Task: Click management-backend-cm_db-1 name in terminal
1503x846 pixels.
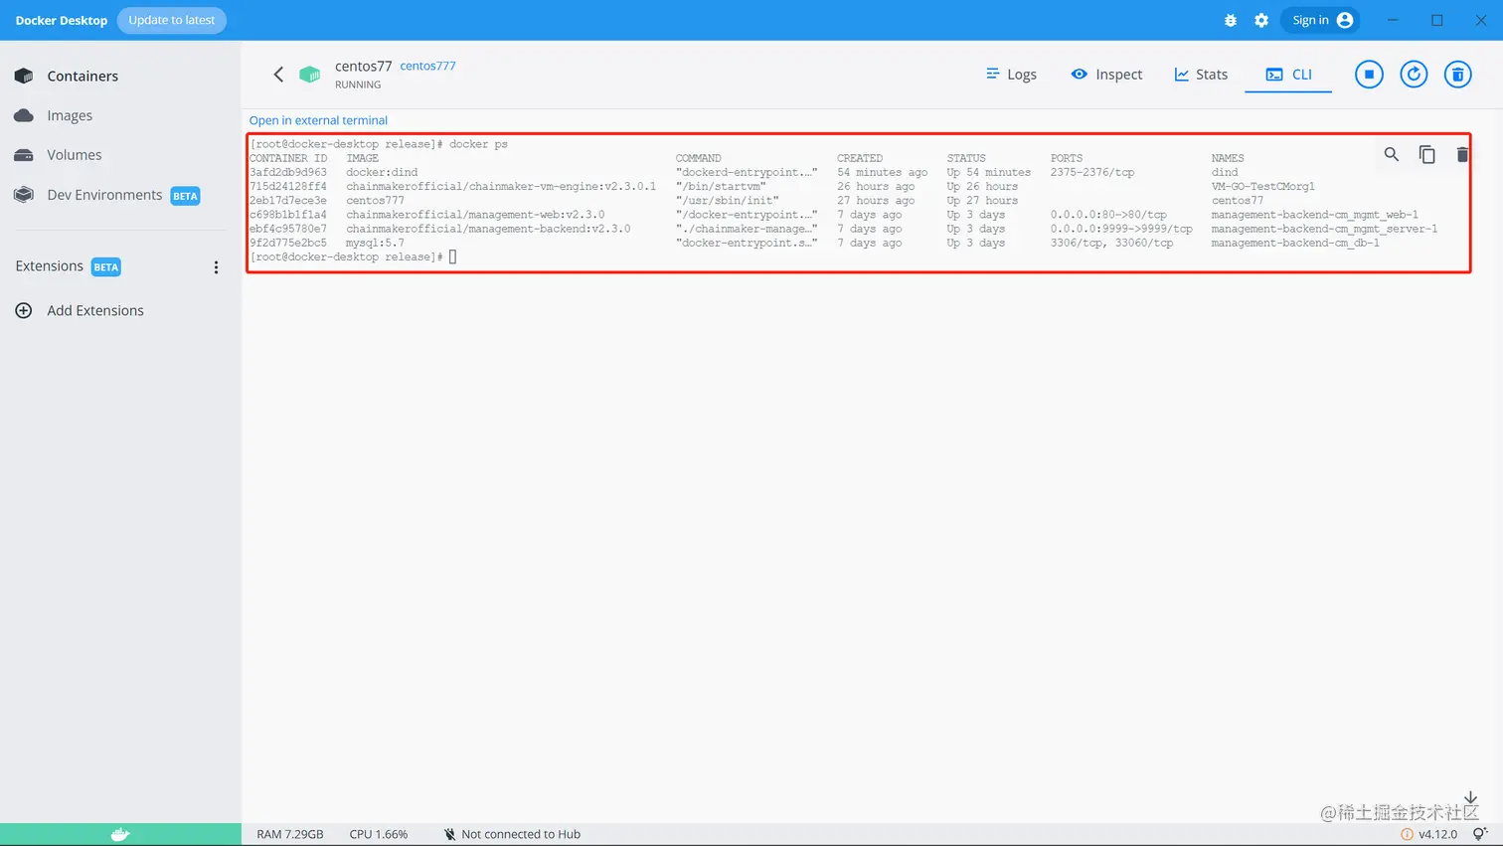Action: (1295, 243)
